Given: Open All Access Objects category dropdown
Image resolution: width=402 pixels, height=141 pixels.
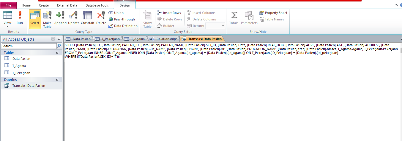Looking at the screenshot, I should pos(53,39).
